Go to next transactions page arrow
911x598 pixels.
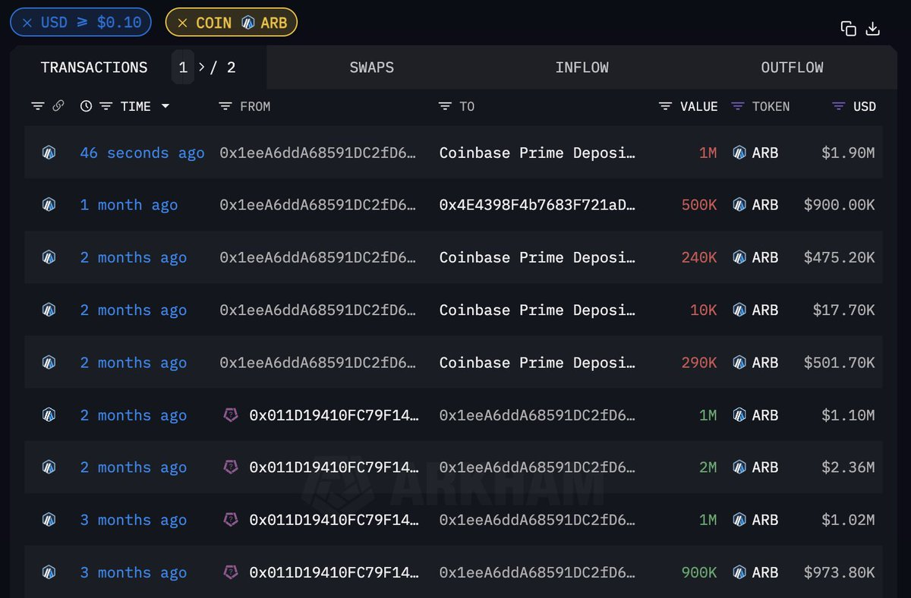tap(202, 68)
